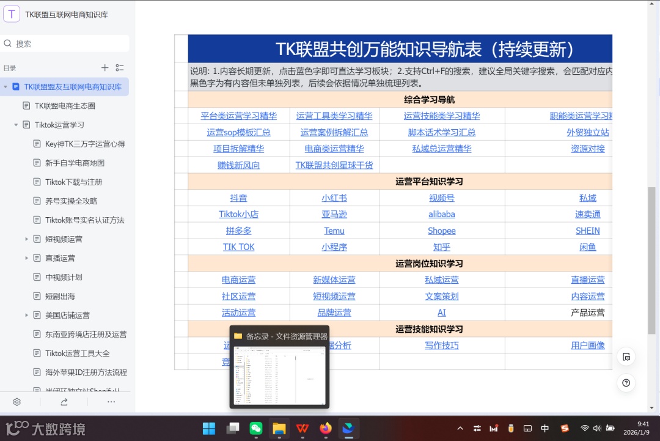Follow the TK联盟共创星球干货 link
The image size is (660, 441).
(x=334, y=165)
